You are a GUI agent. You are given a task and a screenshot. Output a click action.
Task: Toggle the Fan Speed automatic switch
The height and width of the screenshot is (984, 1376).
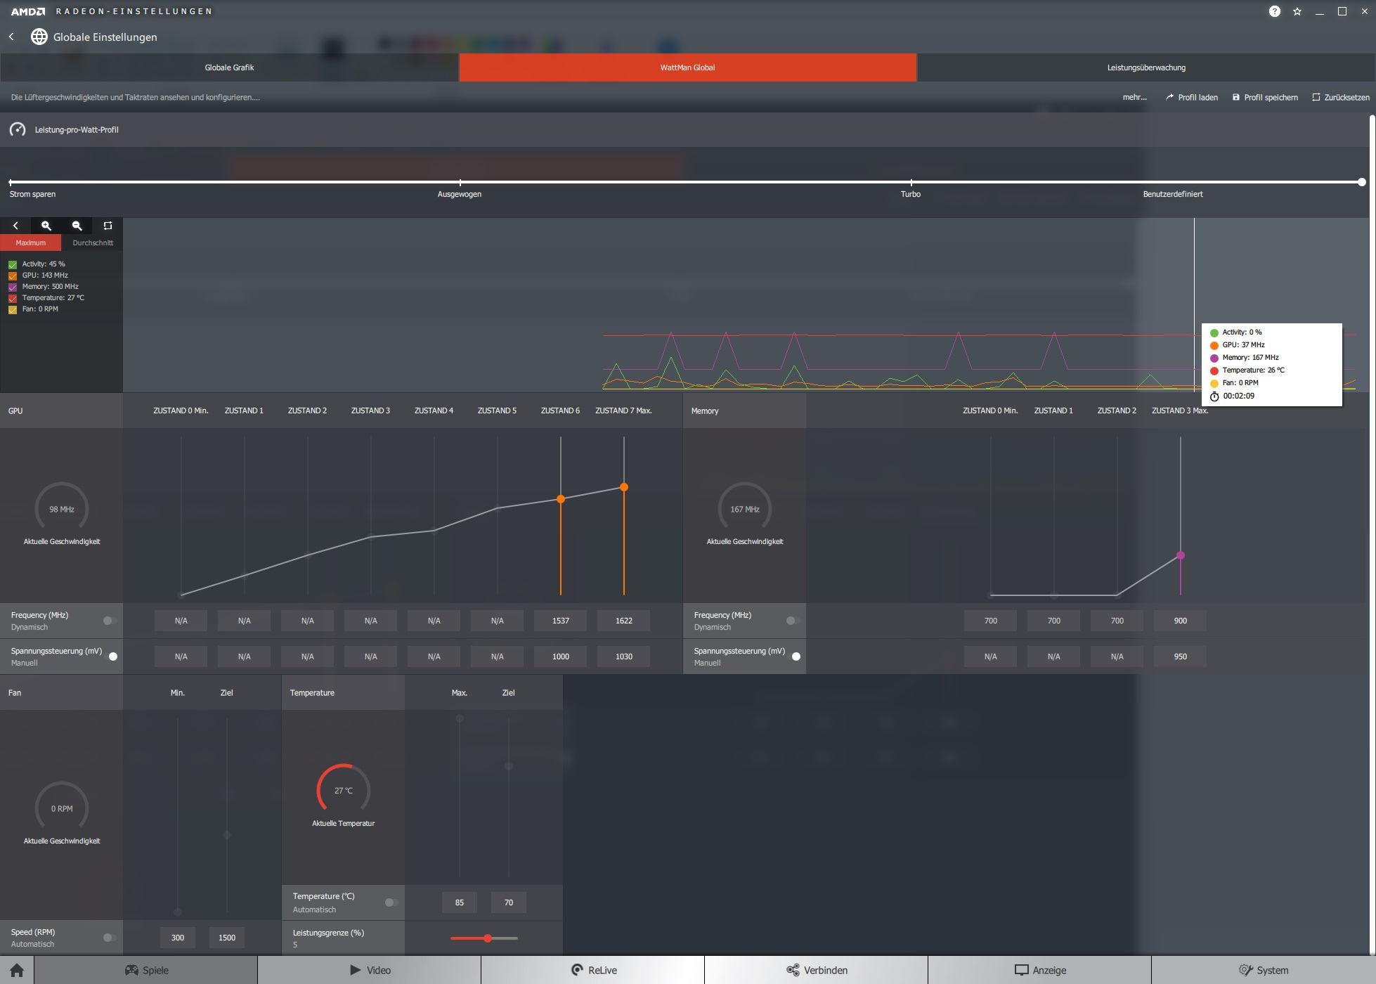click(x=110, y=938)
